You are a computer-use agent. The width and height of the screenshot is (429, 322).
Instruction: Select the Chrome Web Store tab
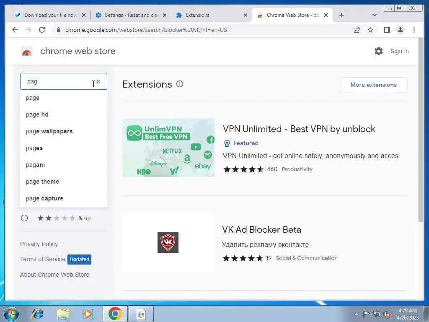click(292, 15)
